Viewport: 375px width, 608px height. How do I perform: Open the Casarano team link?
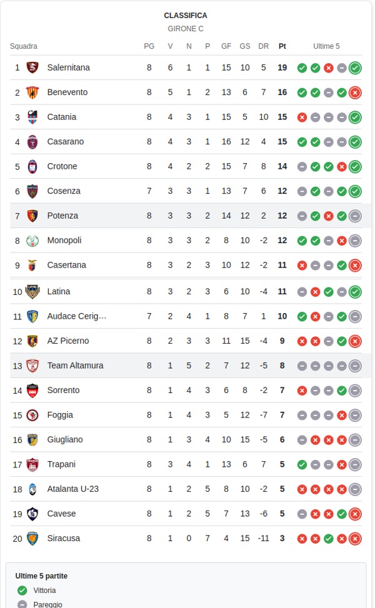pyautogui.click(x=65, y=142)
